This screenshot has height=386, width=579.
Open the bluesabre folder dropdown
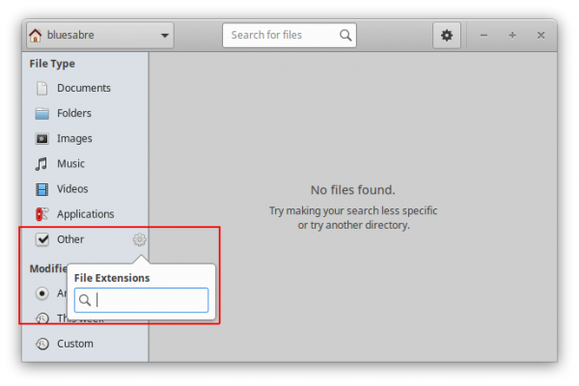pos(100,36)
